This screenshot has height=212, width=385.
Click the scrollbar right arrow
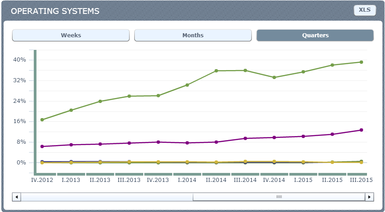[x=369, y=197]
